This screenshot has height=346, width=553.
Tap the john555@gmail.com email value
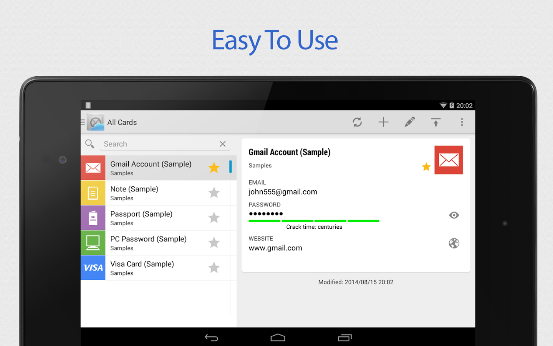point(283,192)
